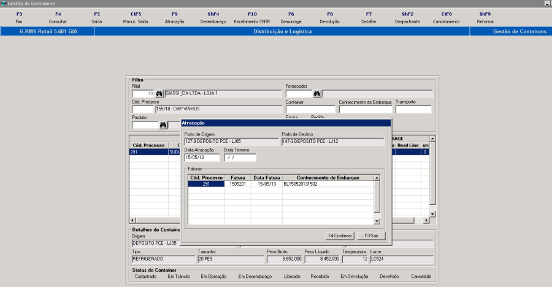Open Fornecedor lookup binoculars icon

click(x=317, y=94)
